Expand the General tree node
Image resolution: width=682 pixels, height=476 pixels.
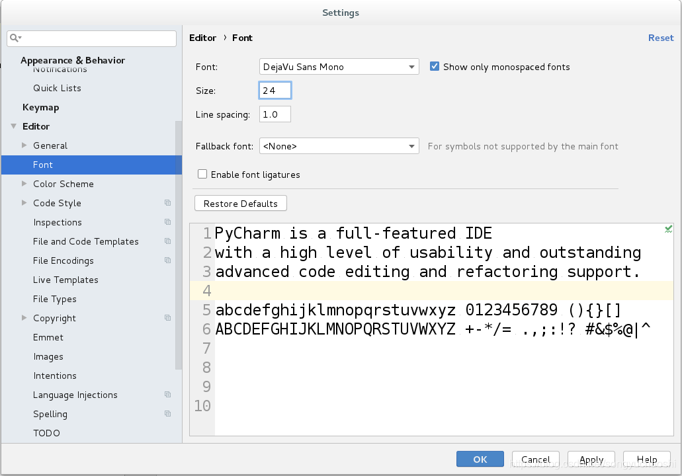point(24,145)
